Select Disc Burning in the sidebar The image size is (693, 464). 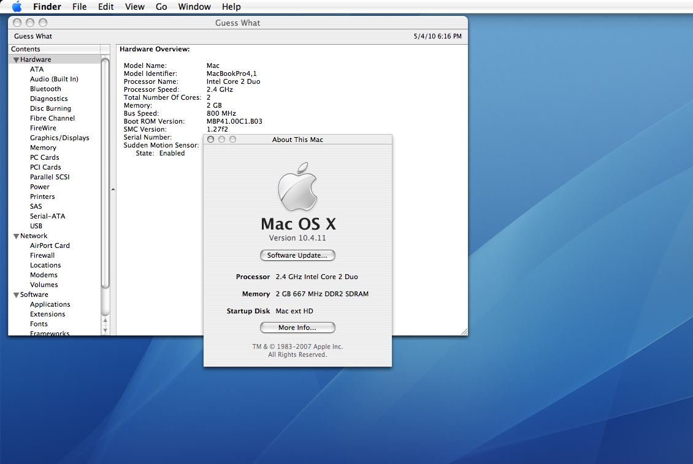point(50,108)
